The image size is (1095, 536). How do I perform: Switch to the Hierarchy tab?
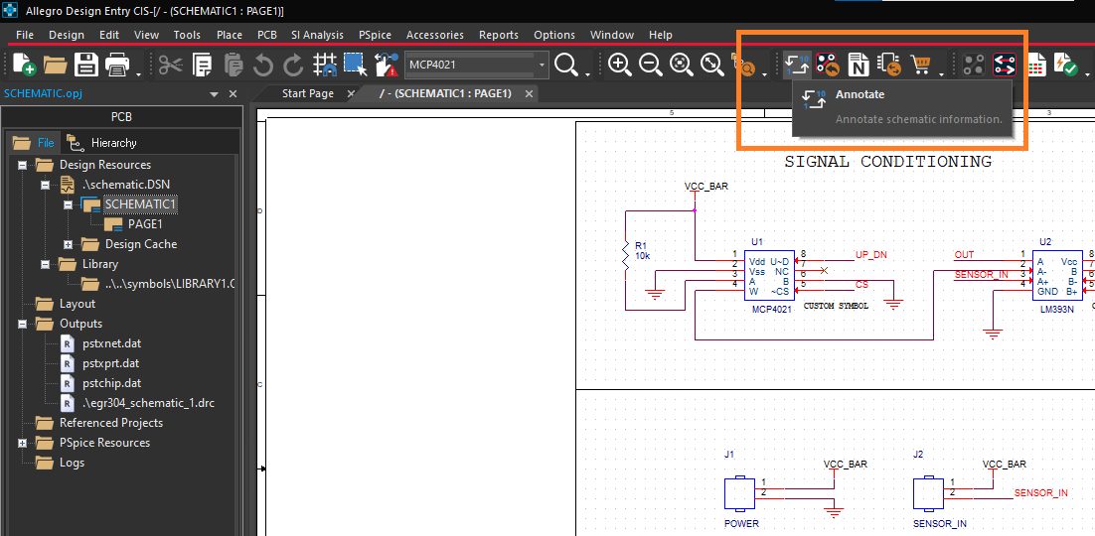(102, 143)
